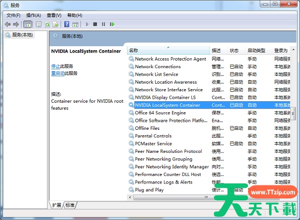Open the 操作(A) menu
This screenshot has height=220, width=300.
pos(33,15)
